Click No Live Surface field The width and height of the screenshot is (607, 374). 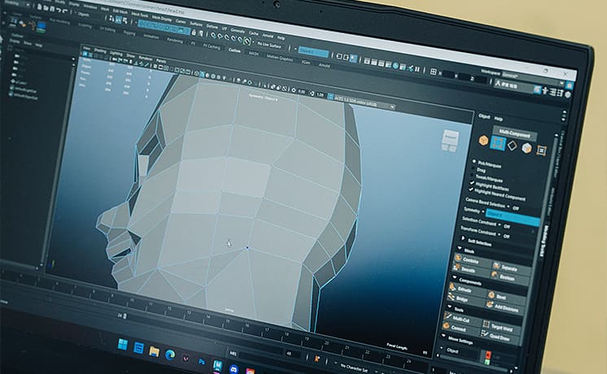click(x=270, y=46)
